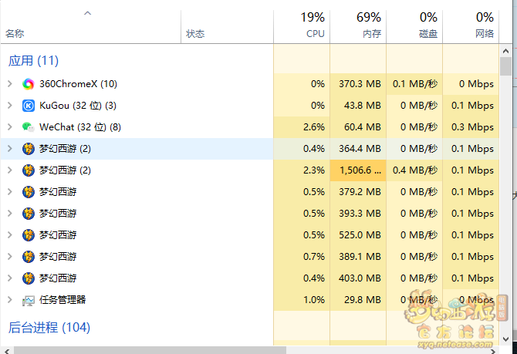Select the 360ChromeX (10) row name
This screenshot has width=517, height=354.
(78, 84)
